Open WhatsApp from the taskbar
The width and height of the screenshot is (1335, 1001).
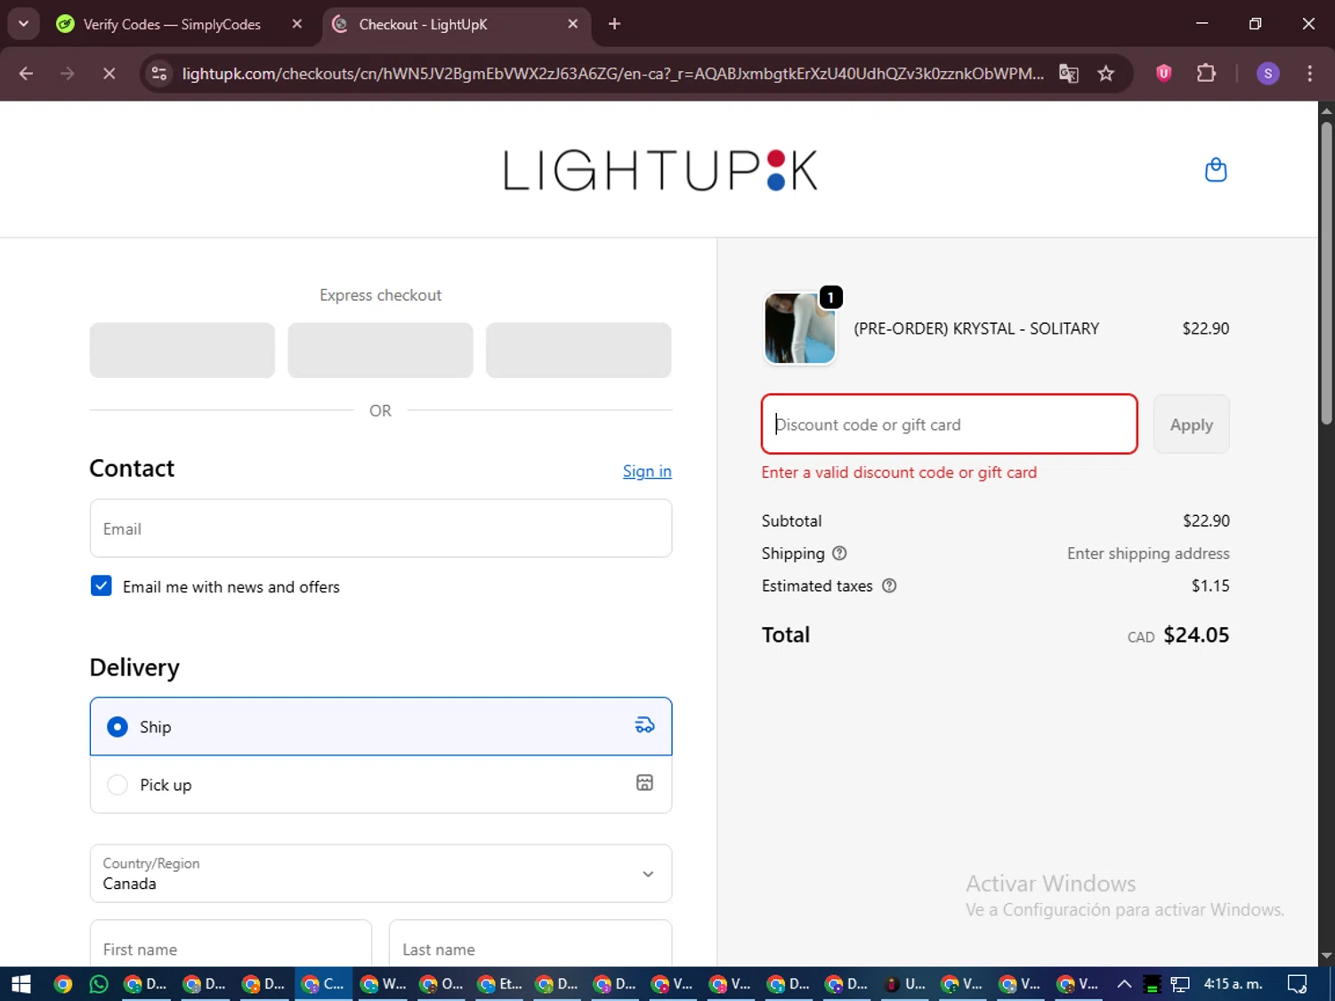point(99,984)
